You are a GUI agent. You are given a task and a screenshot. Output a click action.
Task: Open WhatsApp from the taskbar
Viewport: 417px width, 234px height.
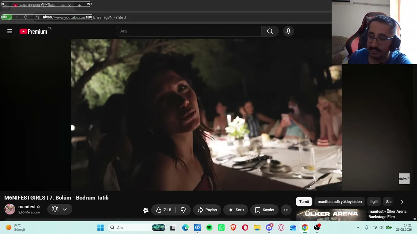(222, 227)
